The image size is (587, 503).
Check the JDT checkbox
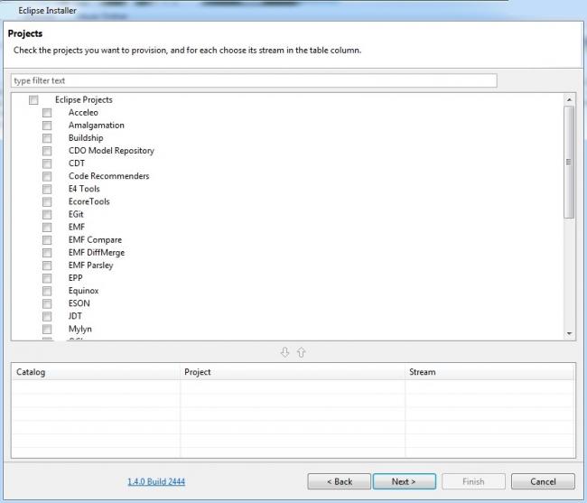click(x=47, y=316)
